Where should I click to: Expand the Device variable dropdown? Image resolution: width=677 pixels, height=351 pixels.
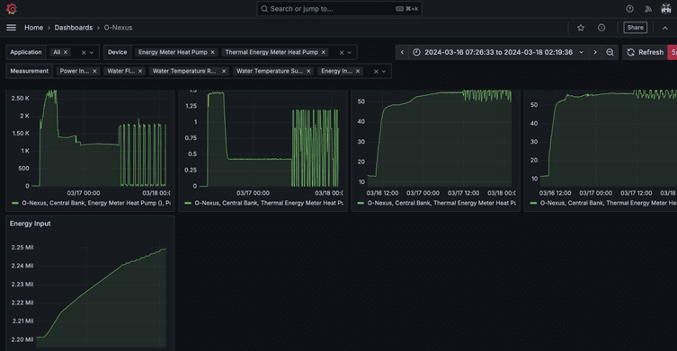350,53
